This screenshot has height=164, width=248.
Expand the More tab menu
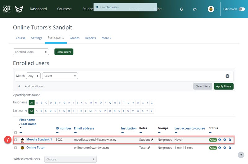[x=106, y=38]
